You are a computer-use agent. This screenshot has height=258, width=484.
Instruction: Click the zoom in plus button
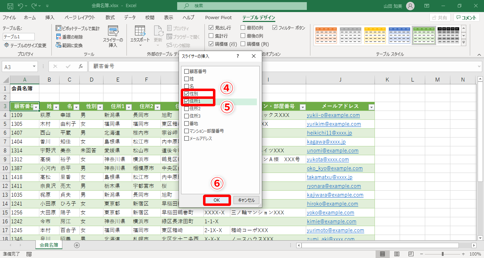(x=463, y=254)
